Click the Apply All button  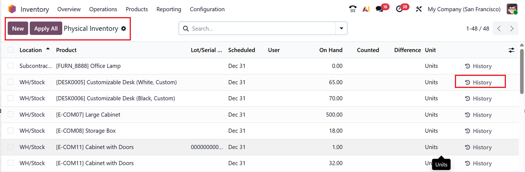(x=46, y=28)
